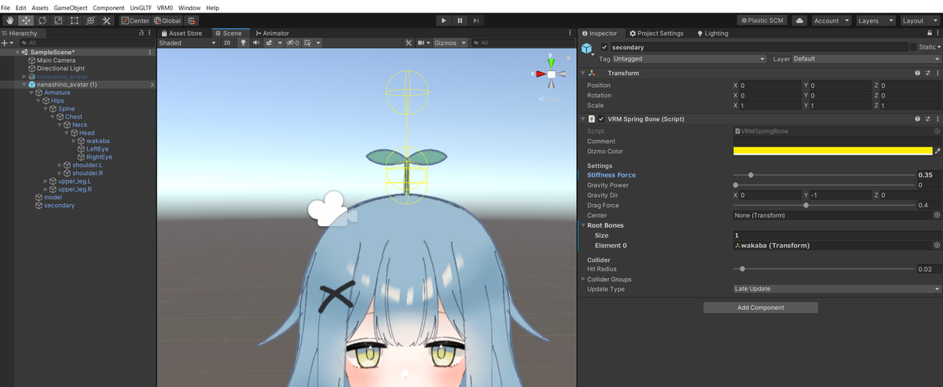This screenshot has width=943, height=387.
Task: Click the Add Component button
Action: click(760, 308)
